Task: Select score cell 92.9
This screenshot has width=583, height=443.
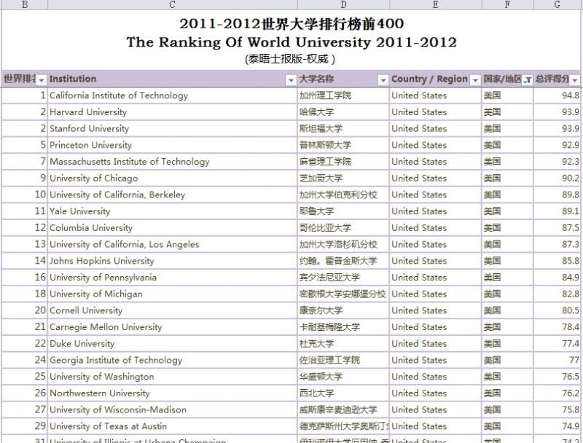Action: [x=557, y=145]
